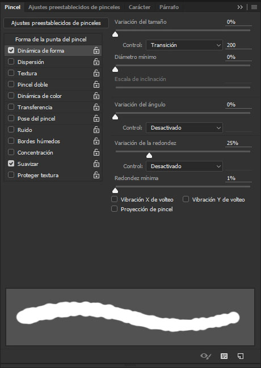Toggle lock for Suavizar

(96, 164)
